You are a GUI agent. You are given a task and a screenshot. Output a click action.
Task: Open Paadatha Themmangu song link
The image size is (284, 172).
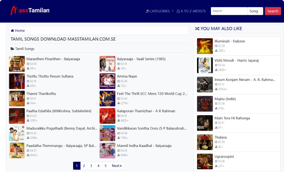(x=61, y=146)
